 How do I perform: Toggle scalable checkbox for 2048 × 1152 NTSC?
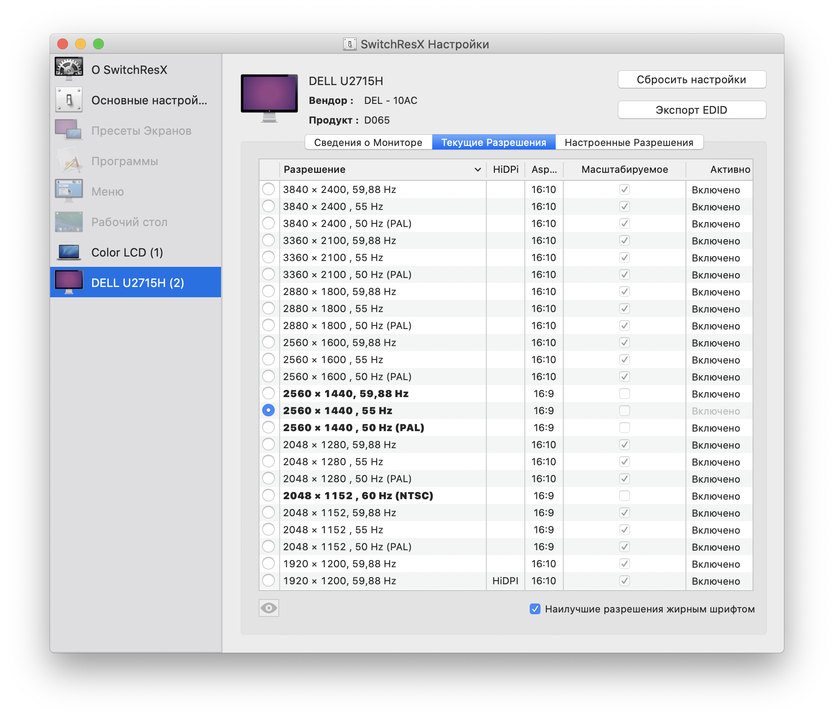(x=625, y=496)
